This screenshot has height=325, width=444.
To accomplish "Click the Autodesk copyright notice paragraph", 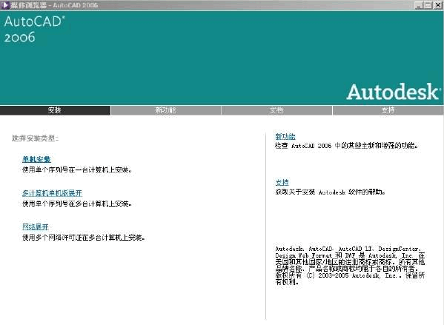I will tap(350, 265).
